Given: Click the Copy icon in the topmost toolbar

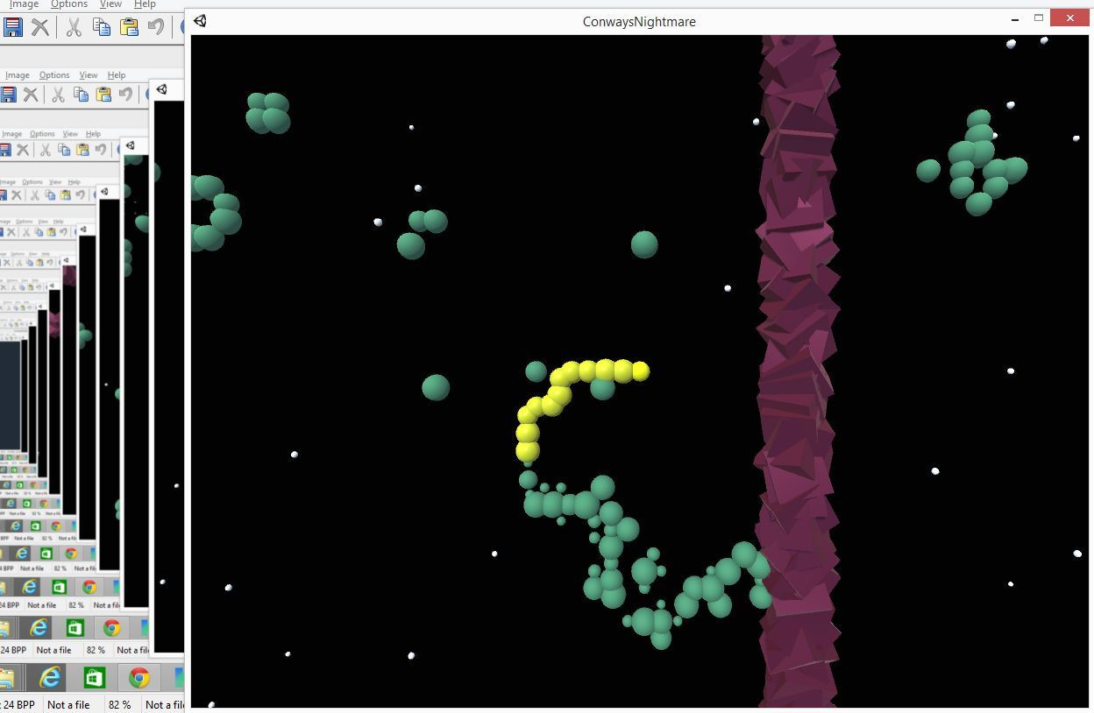Looking at the screenshot, I should 102,27.
